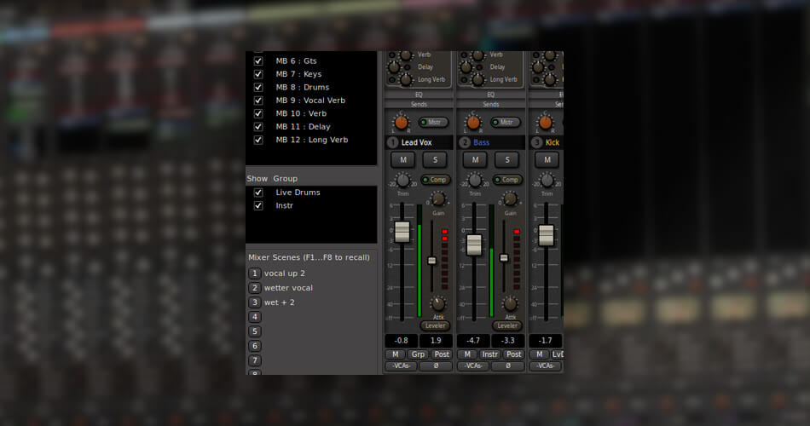Toggle MB 9 : Vocal Verb checkbox

[x=258, y=101]
